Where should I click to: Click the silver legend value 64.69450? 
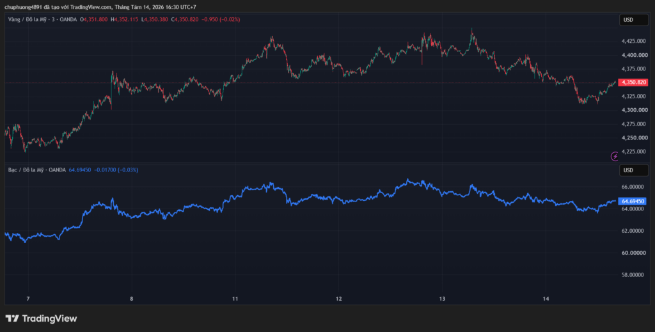pyautogui.click(x=80, y=170)
